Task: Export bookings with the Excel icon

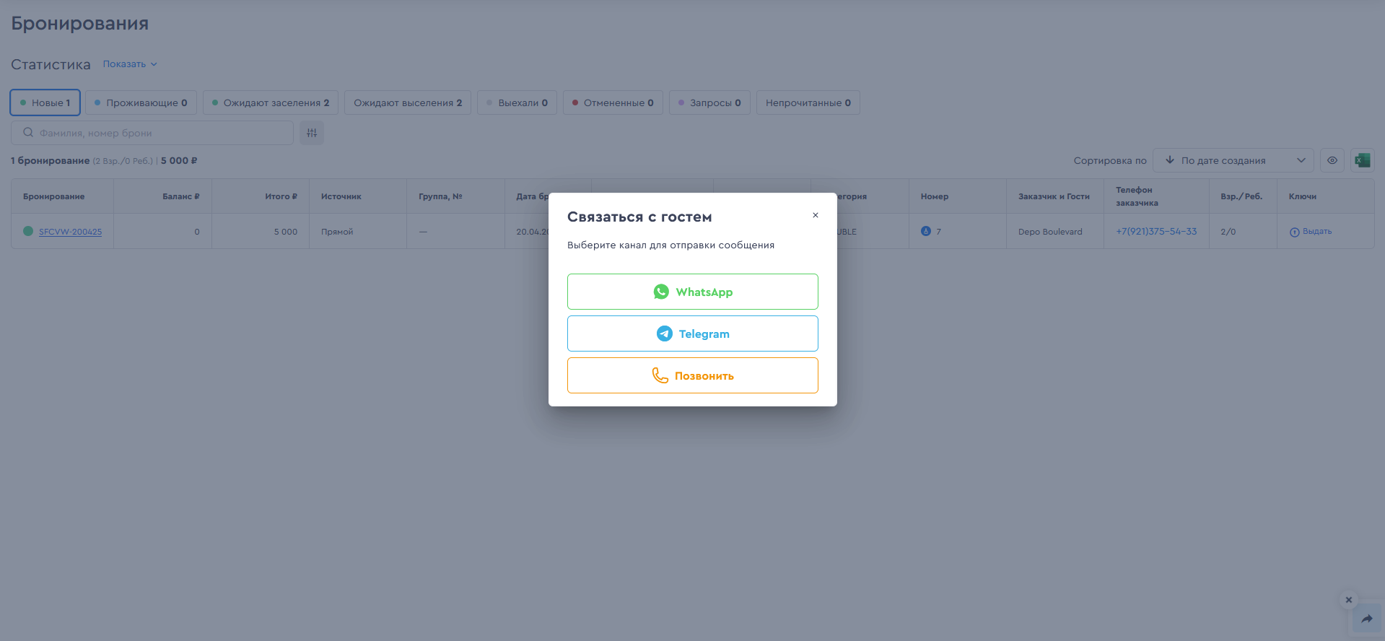Action: coord(1362,160)
